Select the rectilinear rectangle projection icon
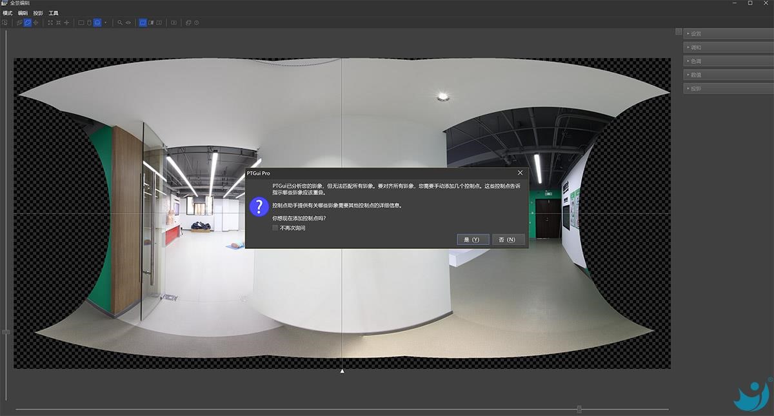This screenshot has height=416, width=774. (x=81, y=23)
